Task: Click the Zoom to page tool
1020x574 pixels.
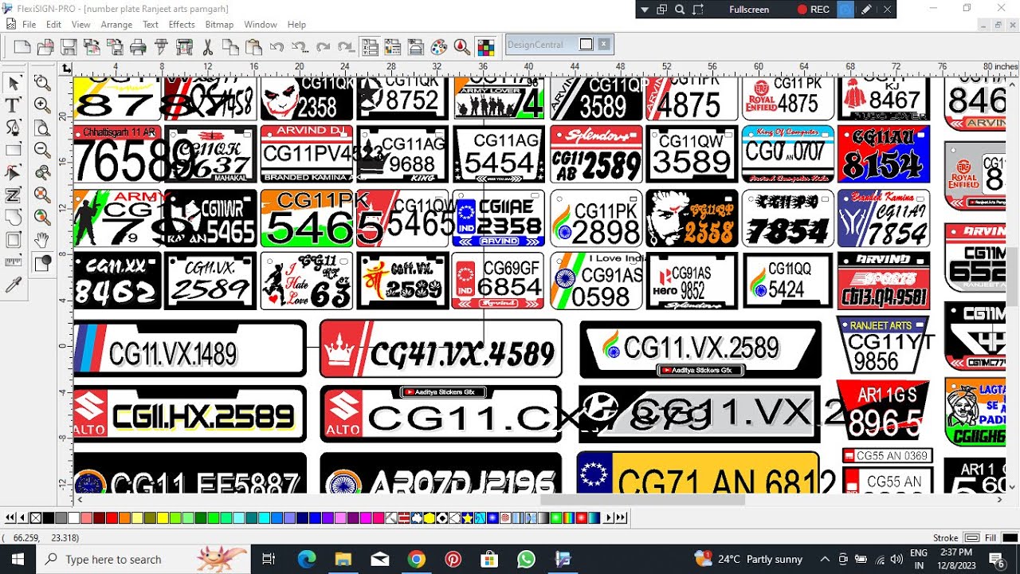Action: [x=42, y=128]
